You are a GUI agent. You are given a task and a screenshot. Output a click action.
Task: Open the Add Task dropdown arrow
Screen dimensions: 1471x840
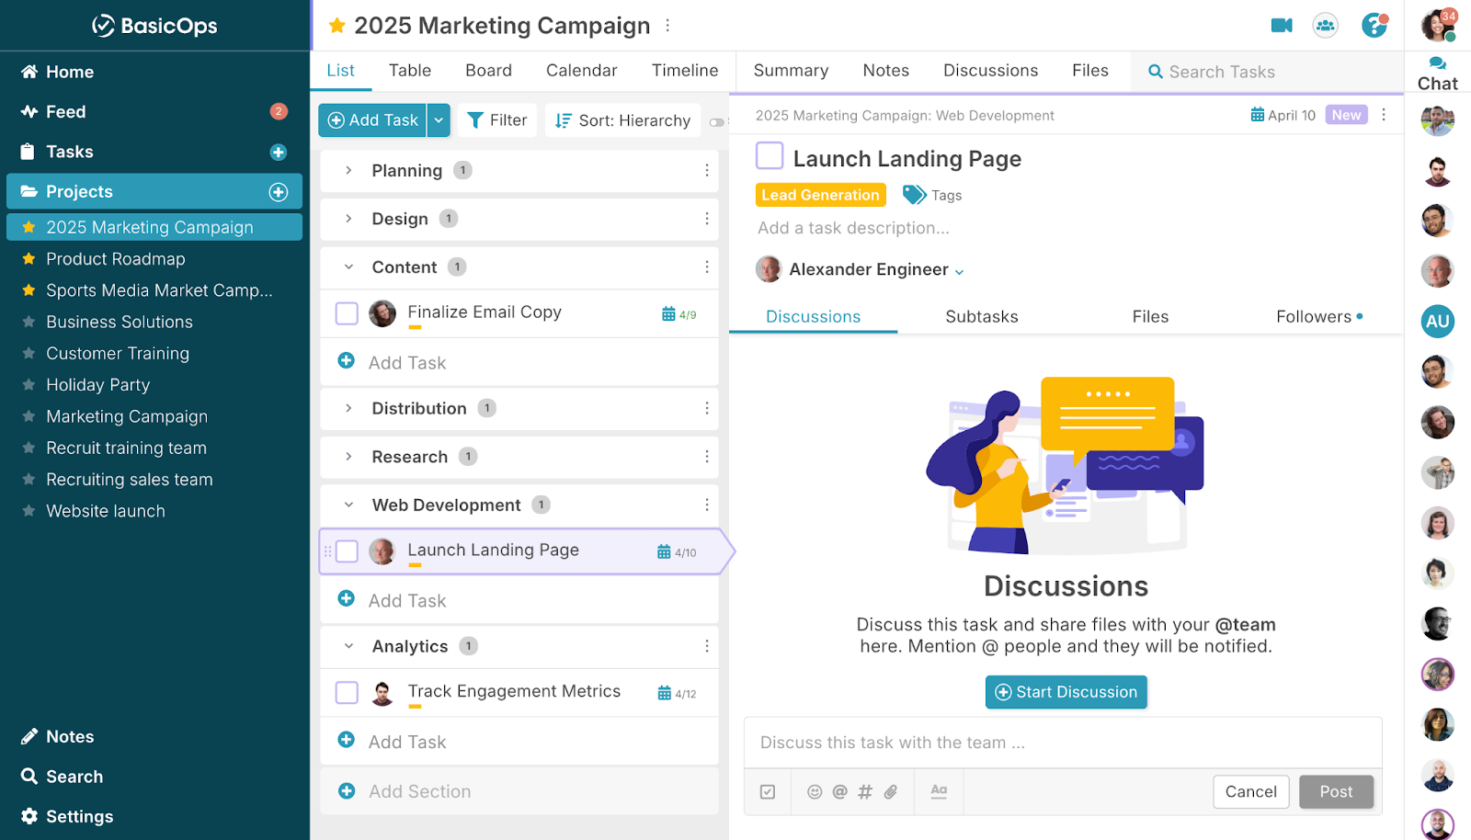(439, 120)
